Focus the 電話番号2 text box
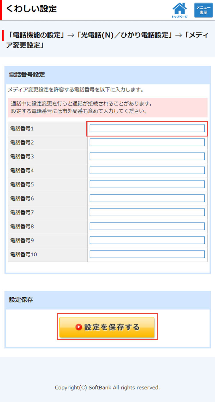215x402 pixels. (147, 143)
